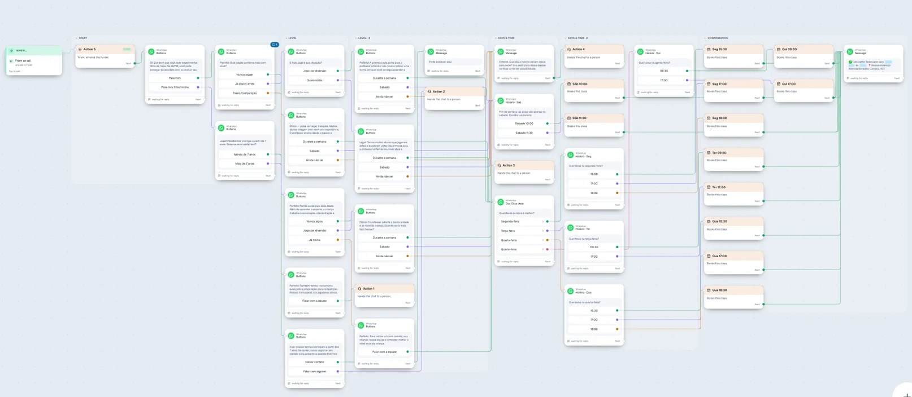Viewport: 912px width, 397px height.
Task: Select the Mais de 7 anos option
Action: tap(245, 164)
